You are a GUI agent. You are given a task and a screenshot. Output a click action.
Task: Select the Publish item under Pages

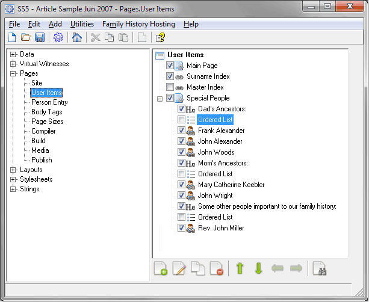click(x=42, y=160)
